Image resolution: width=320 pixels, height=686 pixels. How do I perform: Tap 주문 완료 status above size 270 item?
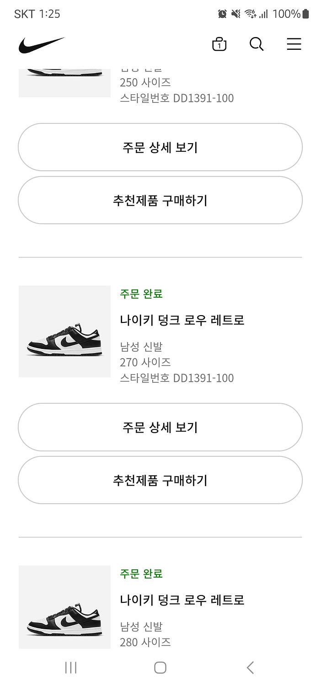141,294
